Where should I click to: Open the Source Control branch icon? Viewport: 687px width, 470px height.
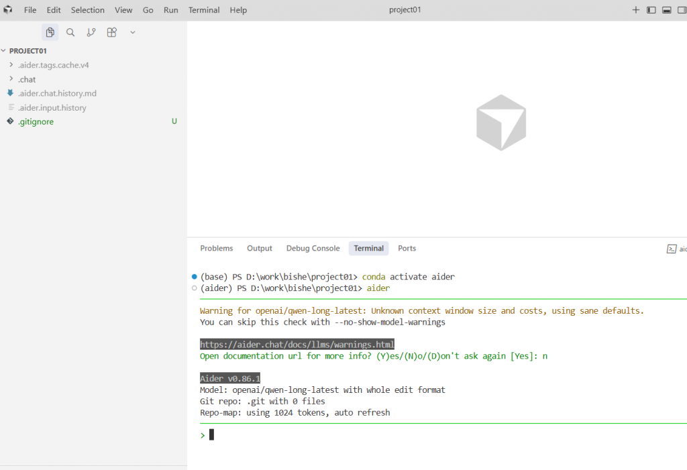[91, 32]
